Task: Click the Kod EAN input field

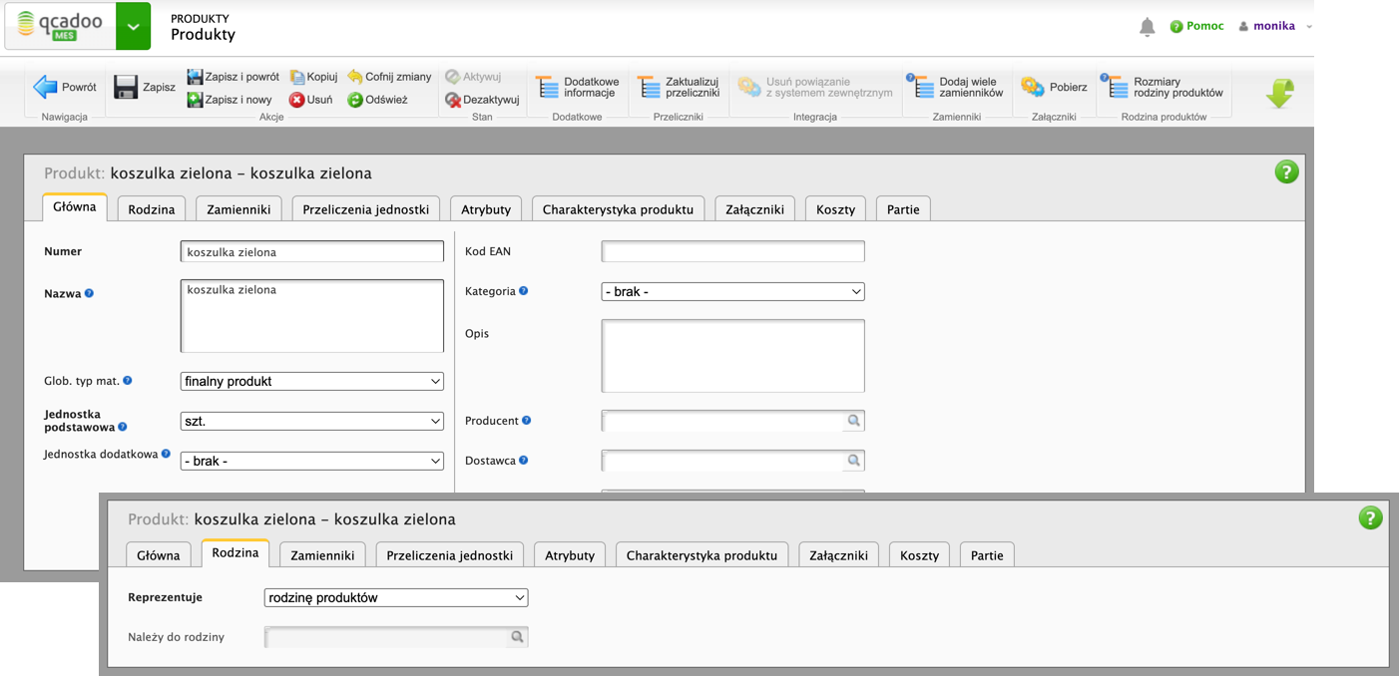Action: tap(732, 252)
